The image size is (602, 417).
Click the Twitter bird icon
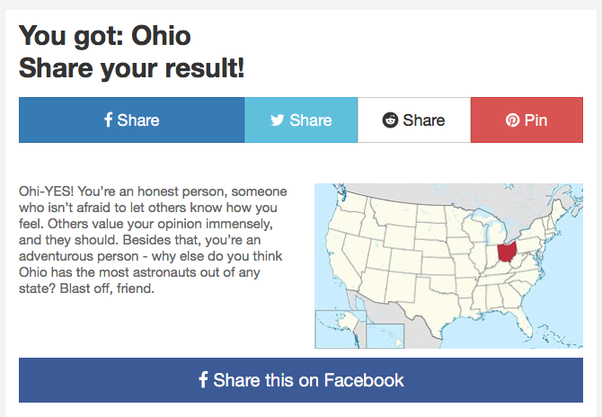[x=278, y=120]
